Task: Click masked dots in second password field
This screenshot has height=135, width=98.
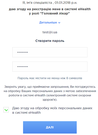Action: coord(22,66)
